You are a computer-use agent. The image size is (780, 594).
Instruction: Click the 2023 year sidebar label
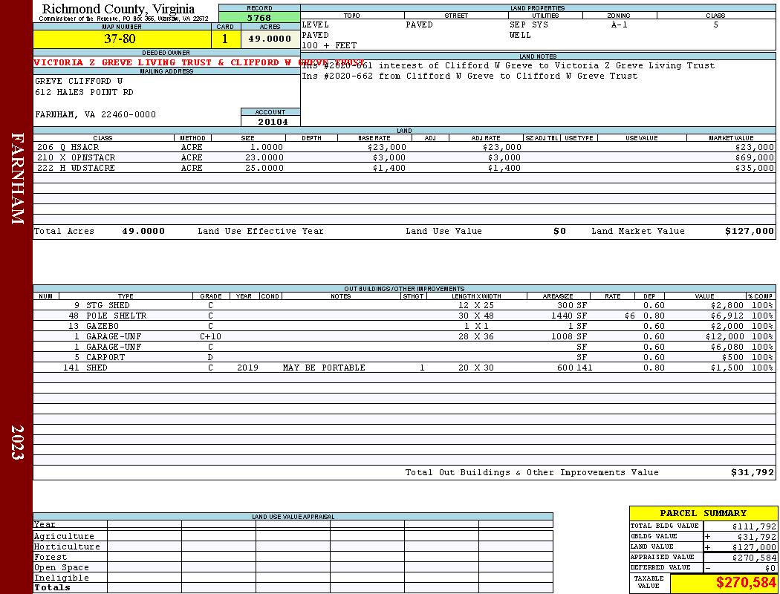[17, 442]
